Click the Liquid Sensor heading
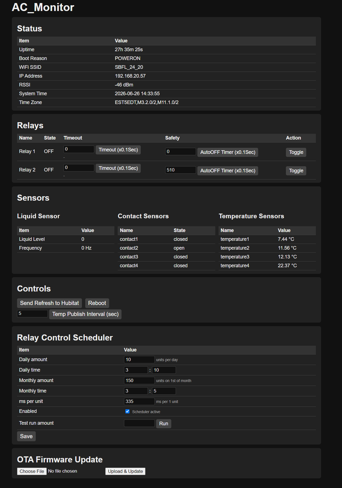 tap(38, 216)
